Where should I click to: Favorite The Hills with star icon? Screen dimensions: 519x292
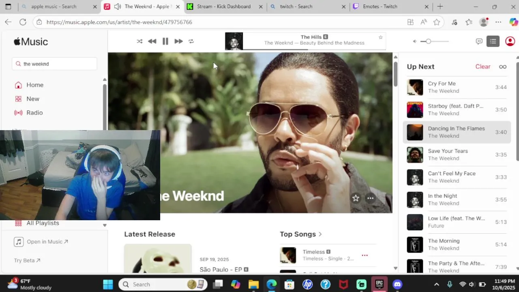[x=380, y=37]
